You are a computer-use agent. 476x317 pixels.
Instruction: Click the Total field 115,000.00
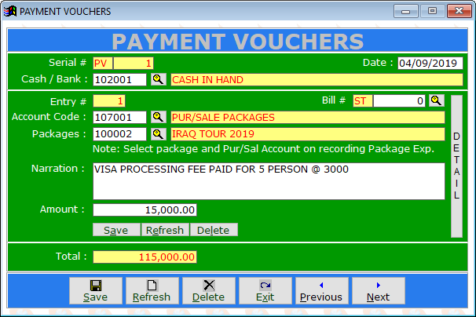tap(145, 257)
